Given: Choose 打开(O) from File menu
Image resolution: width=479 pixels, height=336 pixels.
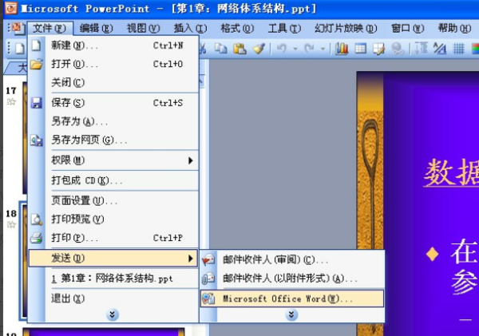Looking at the screenshot, I should [113, 64].
